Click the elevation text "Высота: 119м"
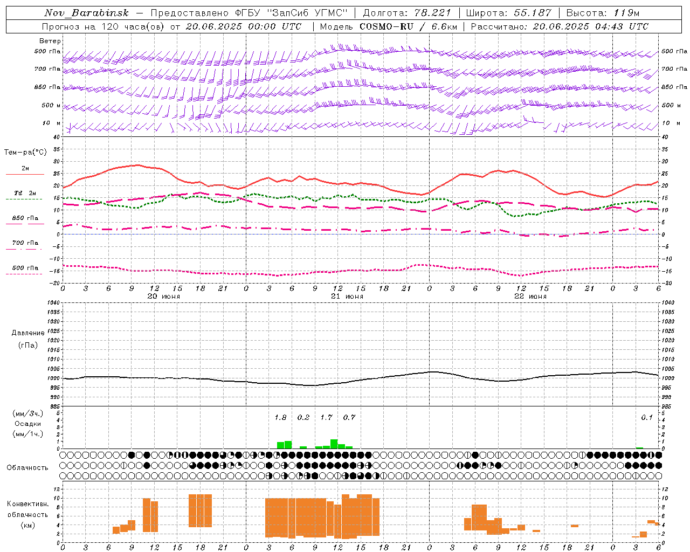Screen dimensions: 690x552 point(603,13)
